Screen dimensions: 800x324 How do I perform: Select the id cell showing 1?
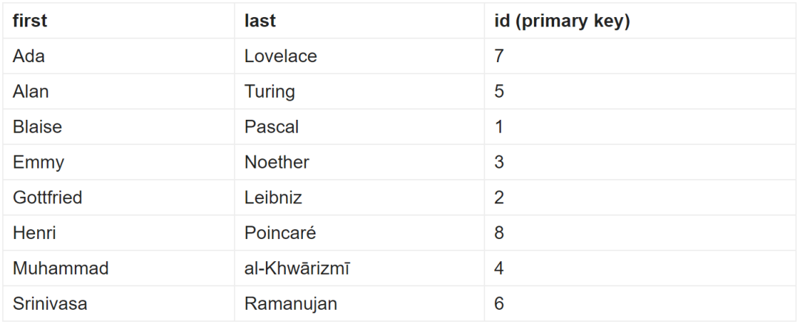[499, 127]
